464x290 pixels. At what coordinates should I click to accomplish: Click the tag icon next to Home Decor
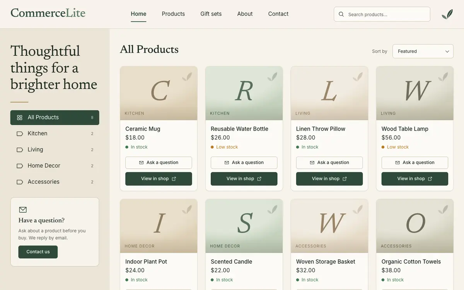(x=20, y=166)
